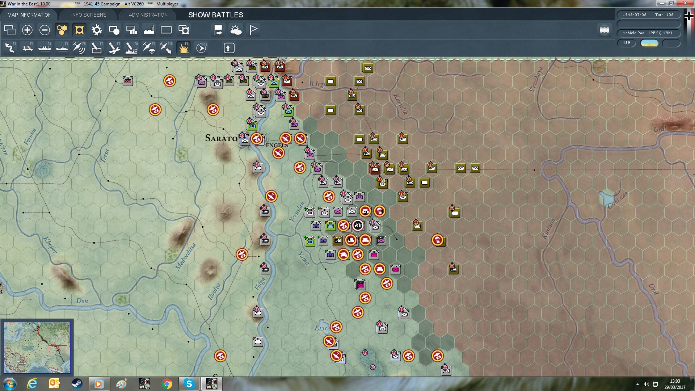Click the date and turn display
Image resolution: width=695 pixels, height=391 pixels.
click(x=648, y=15)
